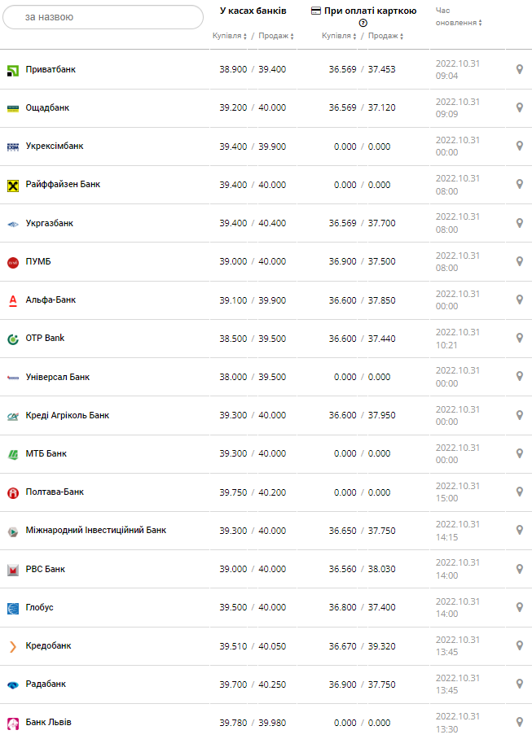Click the OTP Bank logo icon
Viewport: 532px width, 739px height.
(13, 339)
